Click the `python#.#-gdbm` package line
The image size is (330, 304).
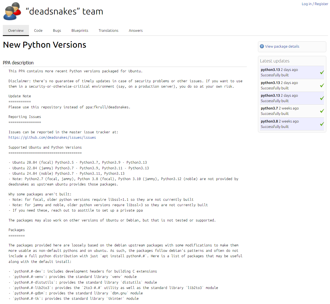[x=75, y=293]
